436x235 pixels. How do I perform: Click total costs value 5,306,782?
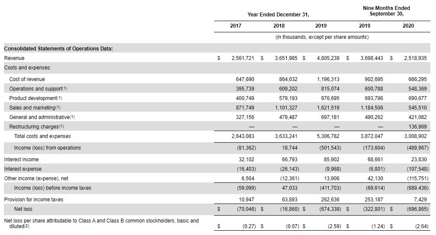(x=328, y=136)
